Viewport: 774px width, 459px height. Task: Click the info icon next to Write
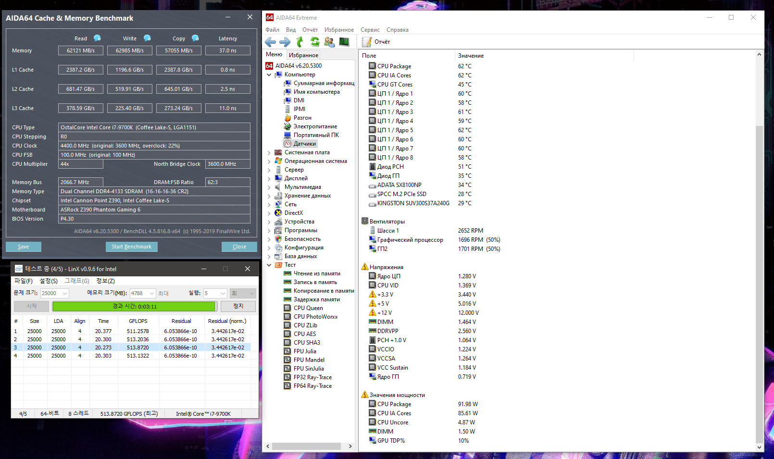coord(147,38)
